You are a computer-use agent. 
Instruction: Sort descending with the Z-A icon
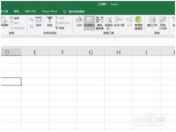pyautogui.click(x=32, y=26)
